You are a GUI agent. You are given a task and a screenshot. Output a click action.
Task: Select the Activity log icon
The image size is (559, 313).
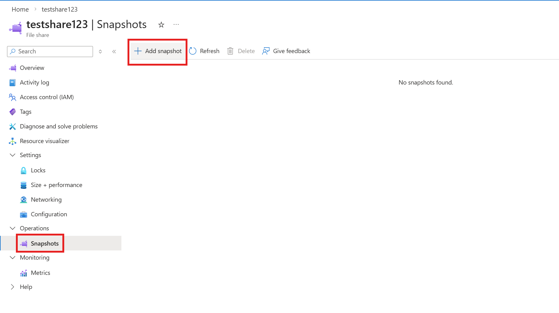pos(13,82)
